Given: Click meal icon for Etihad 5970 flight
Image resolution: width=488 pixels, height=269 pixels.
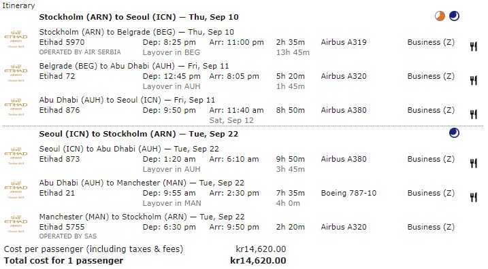Looking at the screenshot, I should click(x=474, y=47).
